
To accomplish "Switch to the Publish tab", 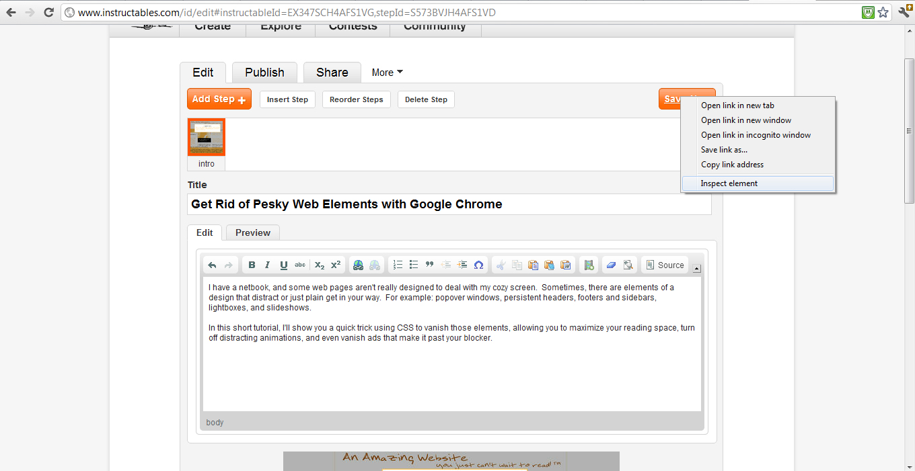I will (x=264, y=73).
